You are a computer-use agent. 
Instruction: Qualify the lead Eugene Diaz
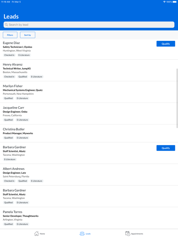[x=166, y=44]
